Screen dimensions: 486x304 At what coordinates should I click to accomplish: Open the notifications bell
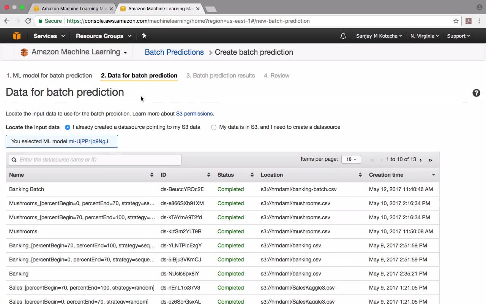point(343,36)
